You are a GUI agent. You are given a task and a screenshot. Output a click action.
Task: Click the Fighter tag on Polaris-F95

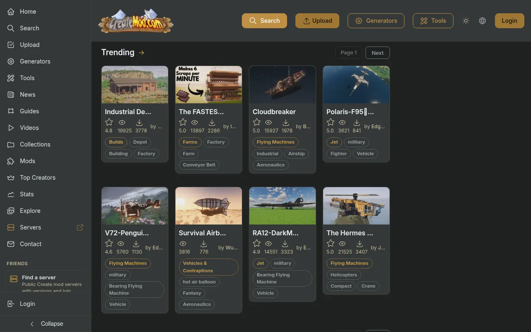click(339, 154)
